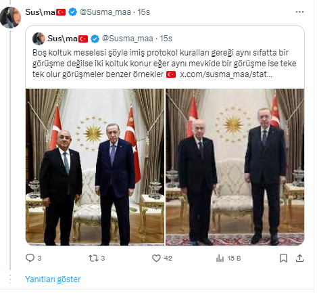Open quoted tweet's small avatar
The height and width of the screenshot is (293, 317).
(x=39, y=39)
